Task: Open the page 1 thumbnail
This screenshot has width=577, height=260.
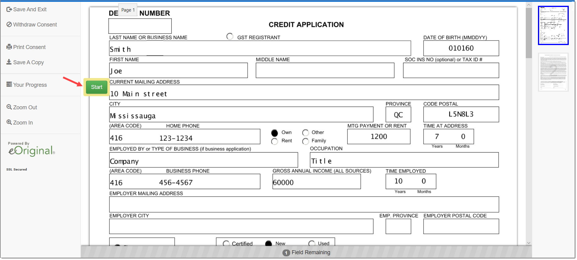Action: [553, 26]
